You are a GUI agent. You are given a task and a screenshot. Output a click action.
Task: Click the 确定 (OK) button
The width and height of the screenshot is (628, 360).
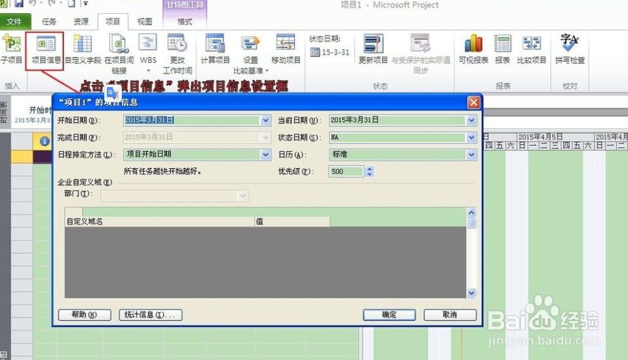click(x=389, y=315)
